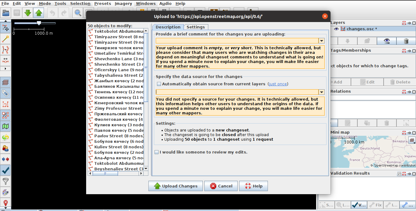Toggle the Validation results checkmark sidebar icon
The image size is (416, 211).
5,170
